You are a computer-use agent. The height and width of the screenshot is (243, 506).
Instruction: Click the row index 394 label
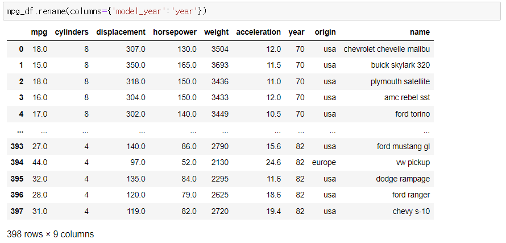pyautogui.click(x=17, y=163)
